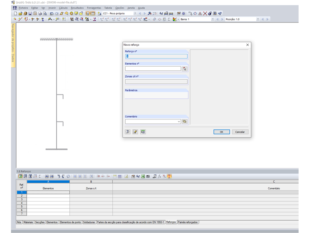The image size is (310, 233).
Task: Open the Ferramentas menu
Action: (94, 8)
